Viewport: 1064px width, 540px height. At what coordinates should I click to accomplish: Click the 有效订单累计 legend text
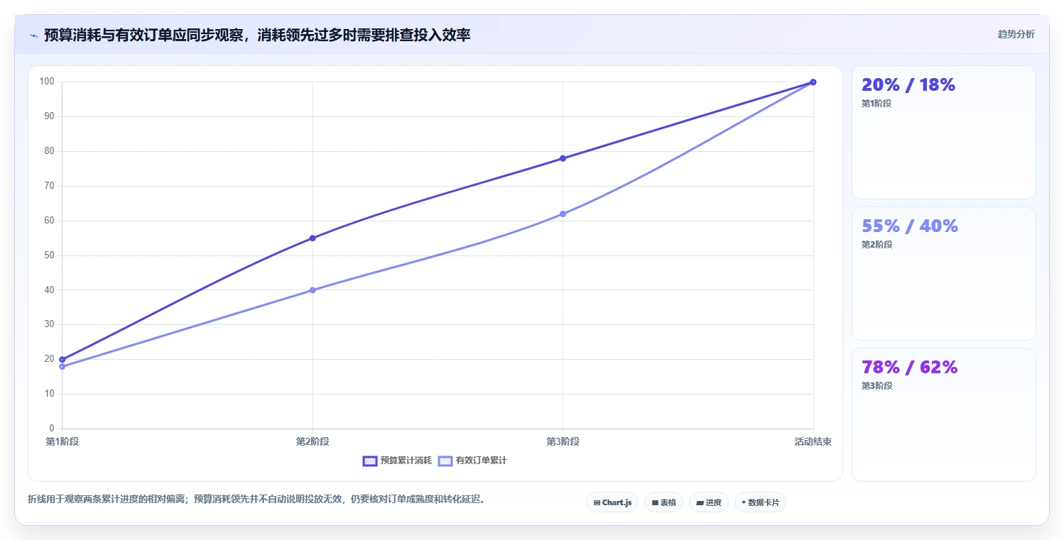pos(482,461)
